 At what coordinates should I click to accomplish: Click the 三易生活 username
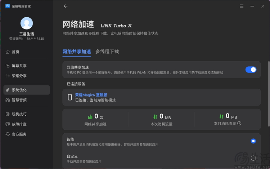click(x=27, y=34)
